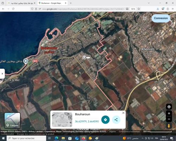
Task: Share the Bouharoun place
Action: pyautogui.click(x=116, y=119)
